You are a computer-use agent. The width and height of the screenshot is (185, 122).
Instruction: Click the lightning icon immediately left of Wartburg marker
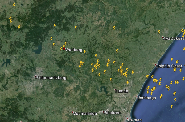click(61, 48)
